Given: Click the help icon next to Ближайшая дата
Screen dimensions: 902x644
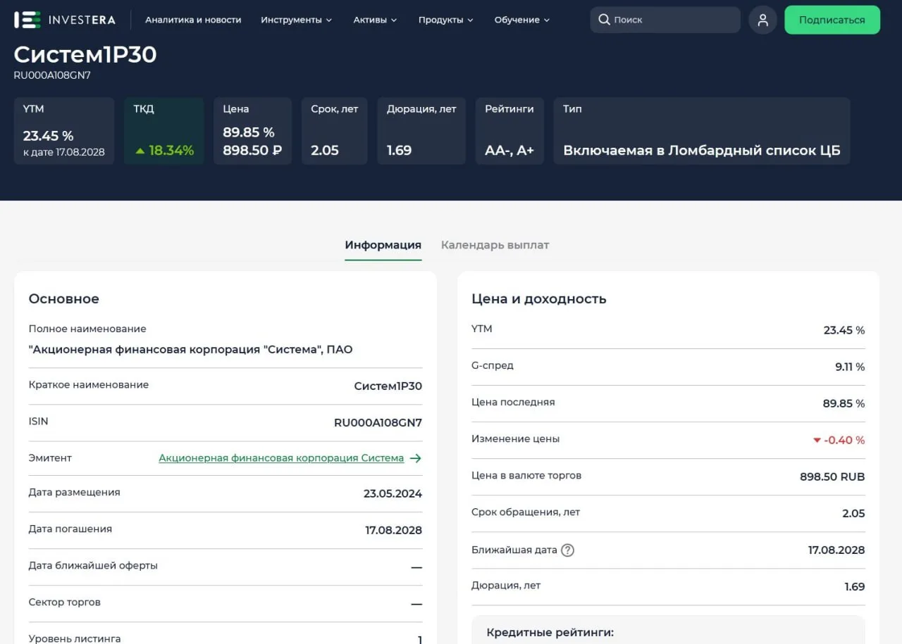Looking at the screenshot, I should (567, 550).
